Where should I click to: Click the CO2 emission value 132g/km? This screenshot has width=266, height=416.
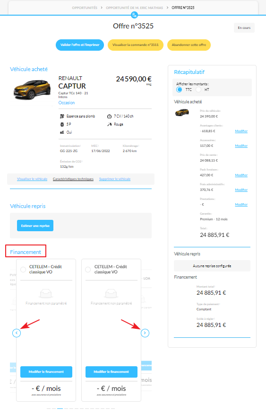67,167
